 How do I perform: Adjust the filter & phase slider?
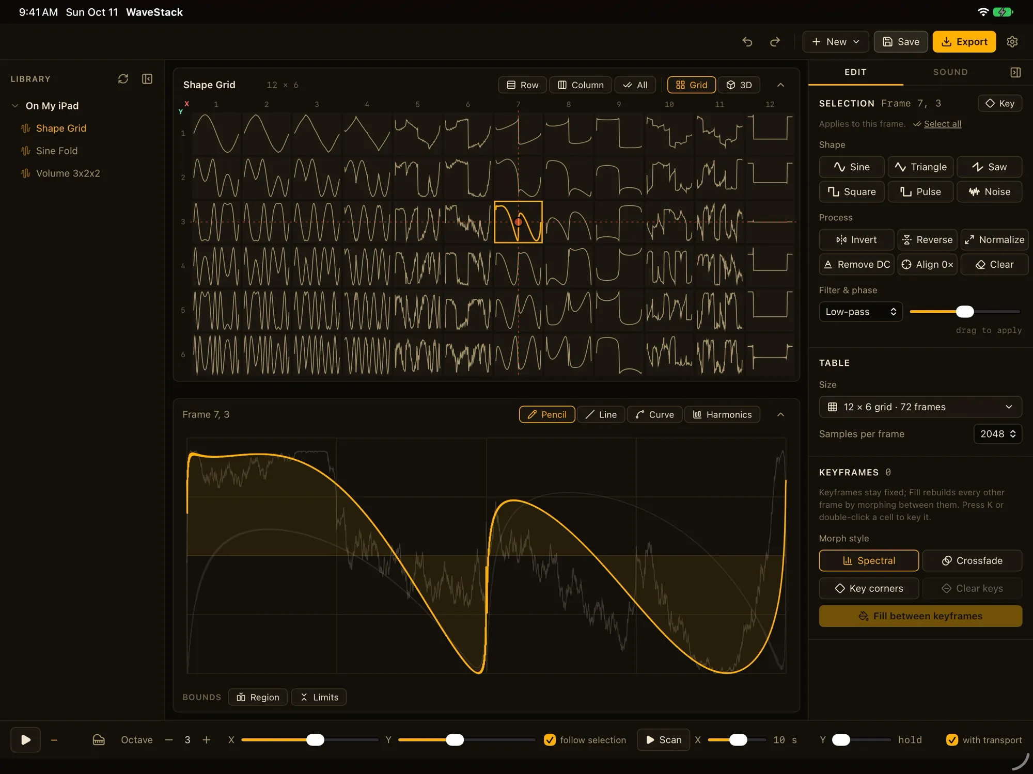965,312
